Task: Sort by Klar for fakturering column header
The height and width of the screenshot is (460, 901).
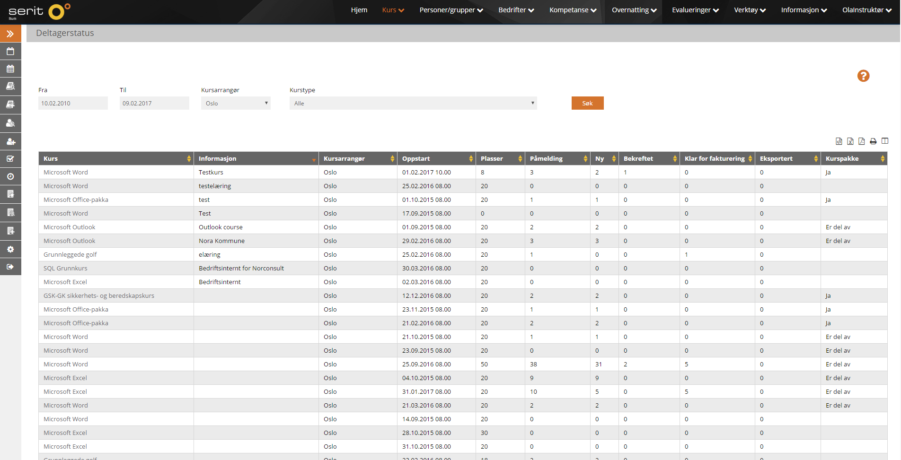Action: (x=717, y=158)
